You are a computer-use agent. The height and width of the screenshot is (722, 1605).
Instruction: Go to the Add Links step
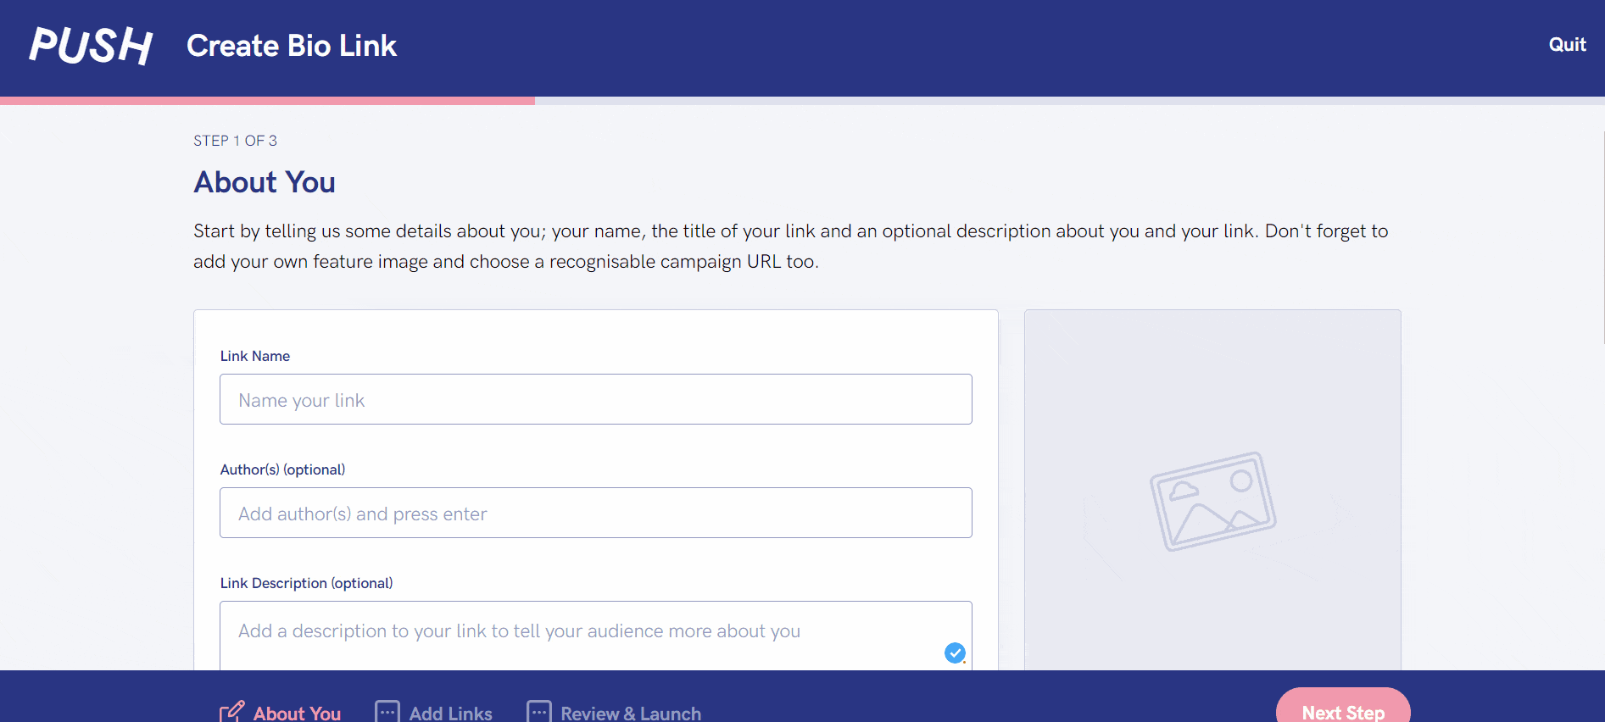coord(434,713)
